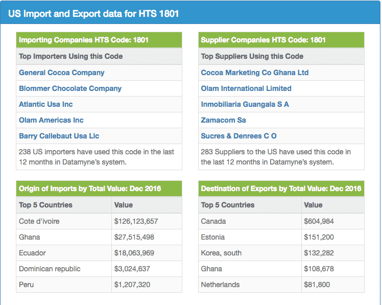Viewport: 382px width, 305px height.
Task: Select the Ecuador country cell
Action: click(64, 253)
